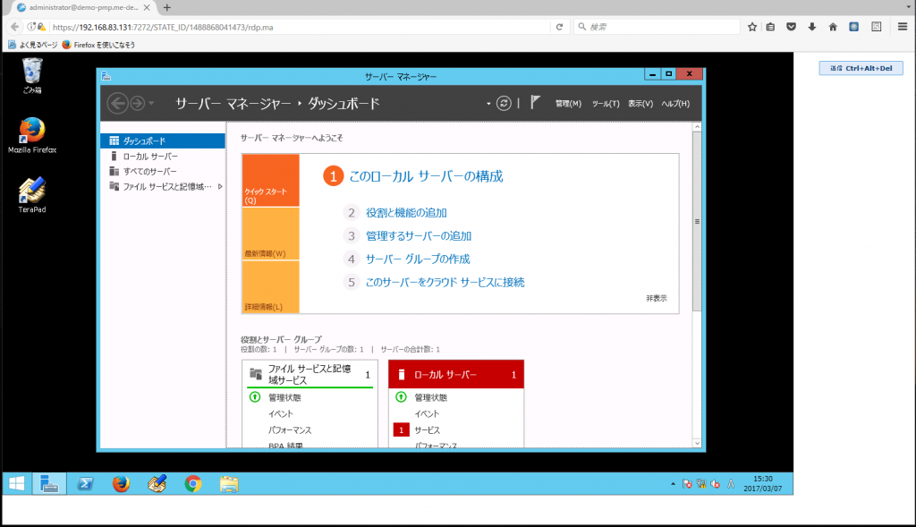Open the Firefox hamburger menu
Screen dimensions: 916x527
903,27
